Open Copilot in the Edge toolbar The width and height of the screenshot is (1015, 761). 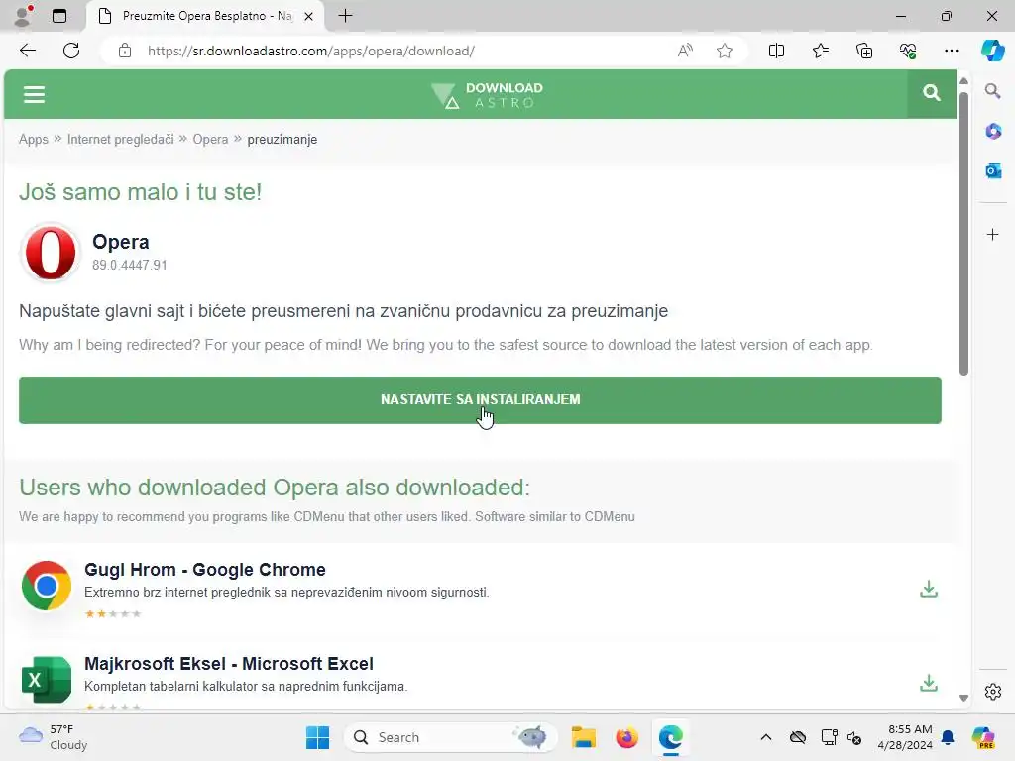tap(992, 51)
